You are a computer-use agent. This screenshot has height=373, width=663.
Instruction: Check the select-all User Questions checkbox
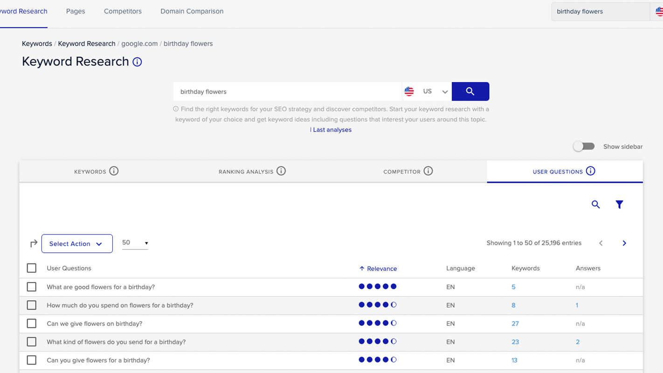click(x=32, y=268)
